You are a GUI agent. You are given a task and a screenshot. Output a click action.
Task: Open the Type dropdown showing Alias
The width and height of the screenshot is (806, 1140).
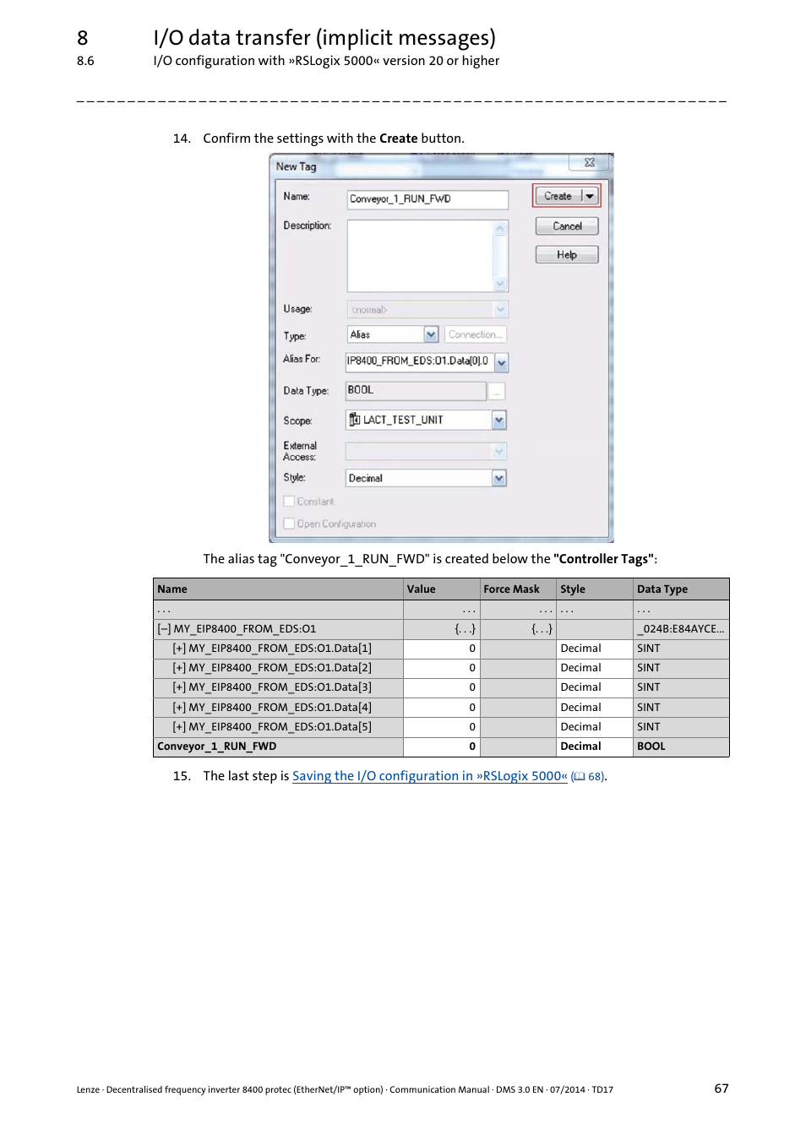pos(431,334)
